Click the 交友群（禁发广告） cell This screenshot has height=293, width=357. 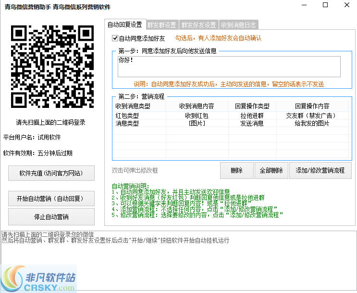point(312,116)
